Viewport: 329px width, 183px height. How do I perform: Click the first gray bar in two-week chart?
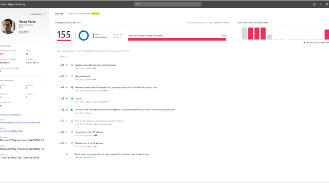click(244, 34)
